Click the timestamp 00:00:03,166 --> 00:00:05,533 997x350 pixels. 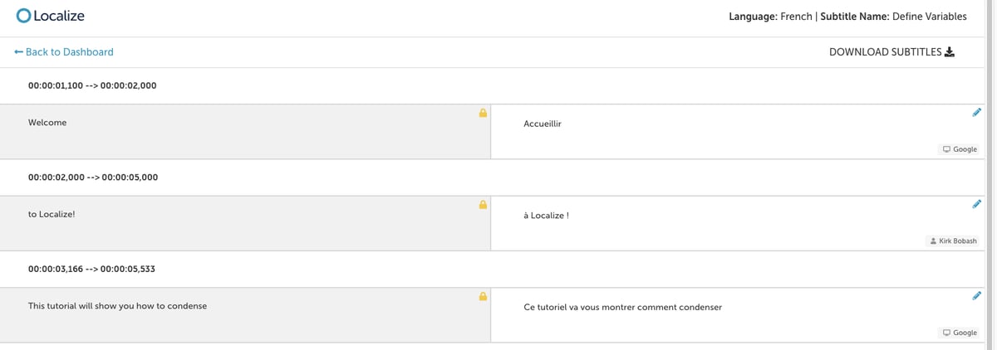click(x=92, y=269)
